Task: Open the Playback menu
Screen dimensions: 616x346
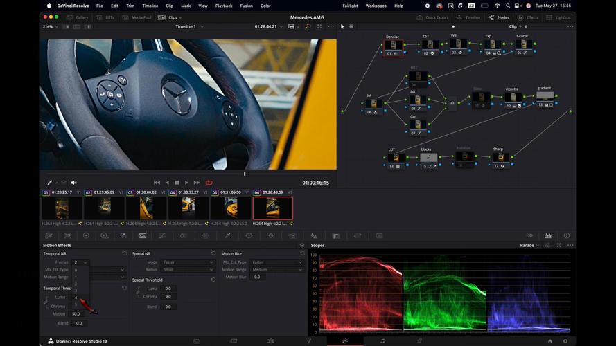Action: pyautogui.click(x=224, y=6)
